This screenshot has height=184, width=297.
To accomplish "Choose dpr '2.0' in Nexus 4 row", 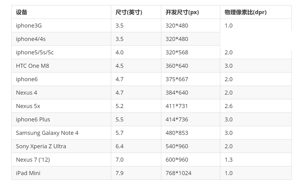I will click(229, 93).
